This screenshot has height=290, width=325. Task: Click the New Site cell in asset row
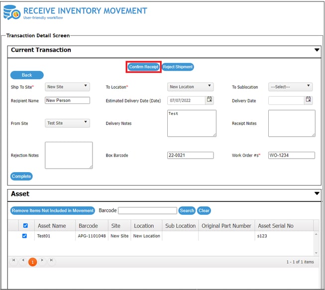coord(119,236)
